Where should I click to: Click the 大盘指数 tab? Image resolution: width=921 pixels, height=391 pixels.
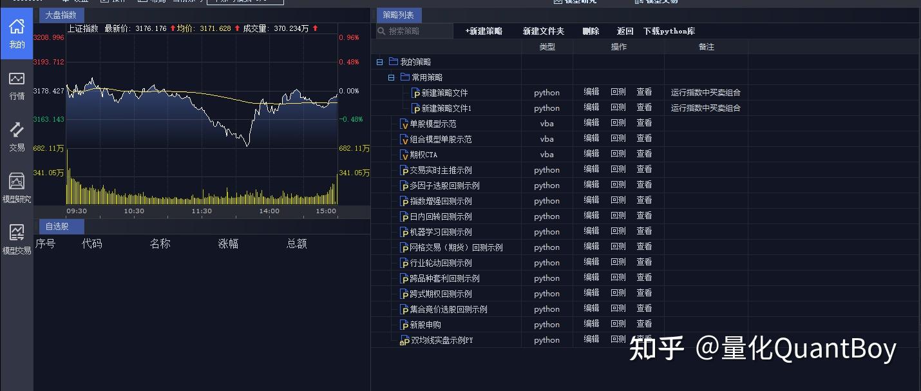click(x=61, y=14)
